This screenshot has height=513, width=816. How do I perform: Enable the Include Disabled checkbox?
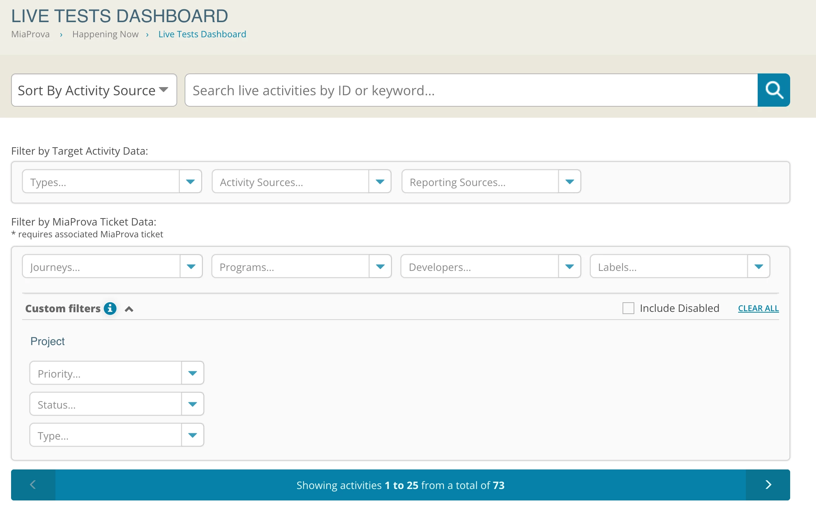tap(628, 308)
